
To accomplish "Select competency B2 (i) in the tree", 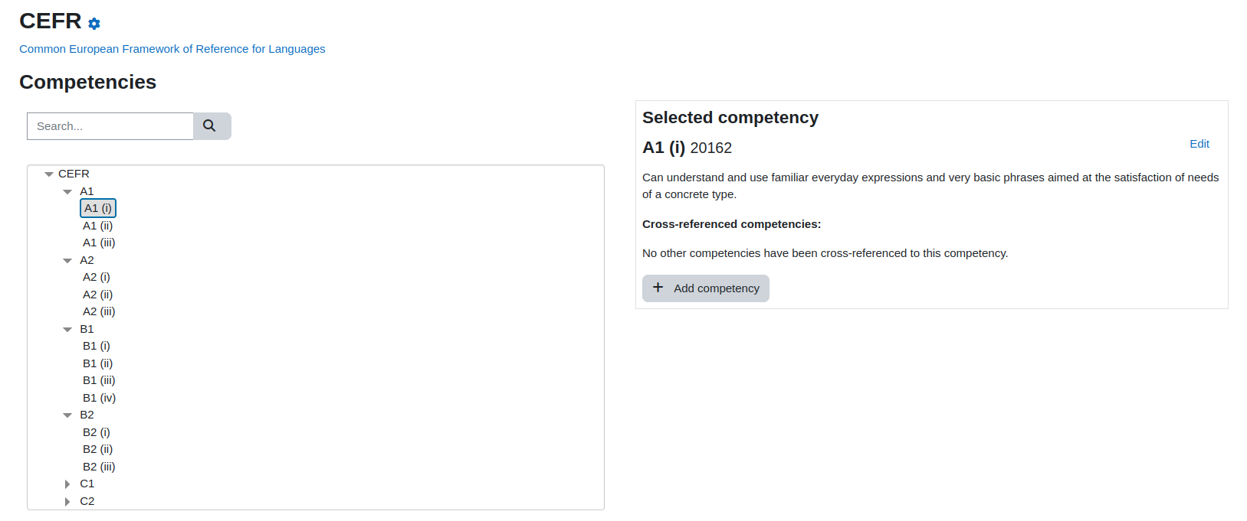I will click(x=97, y=432).
